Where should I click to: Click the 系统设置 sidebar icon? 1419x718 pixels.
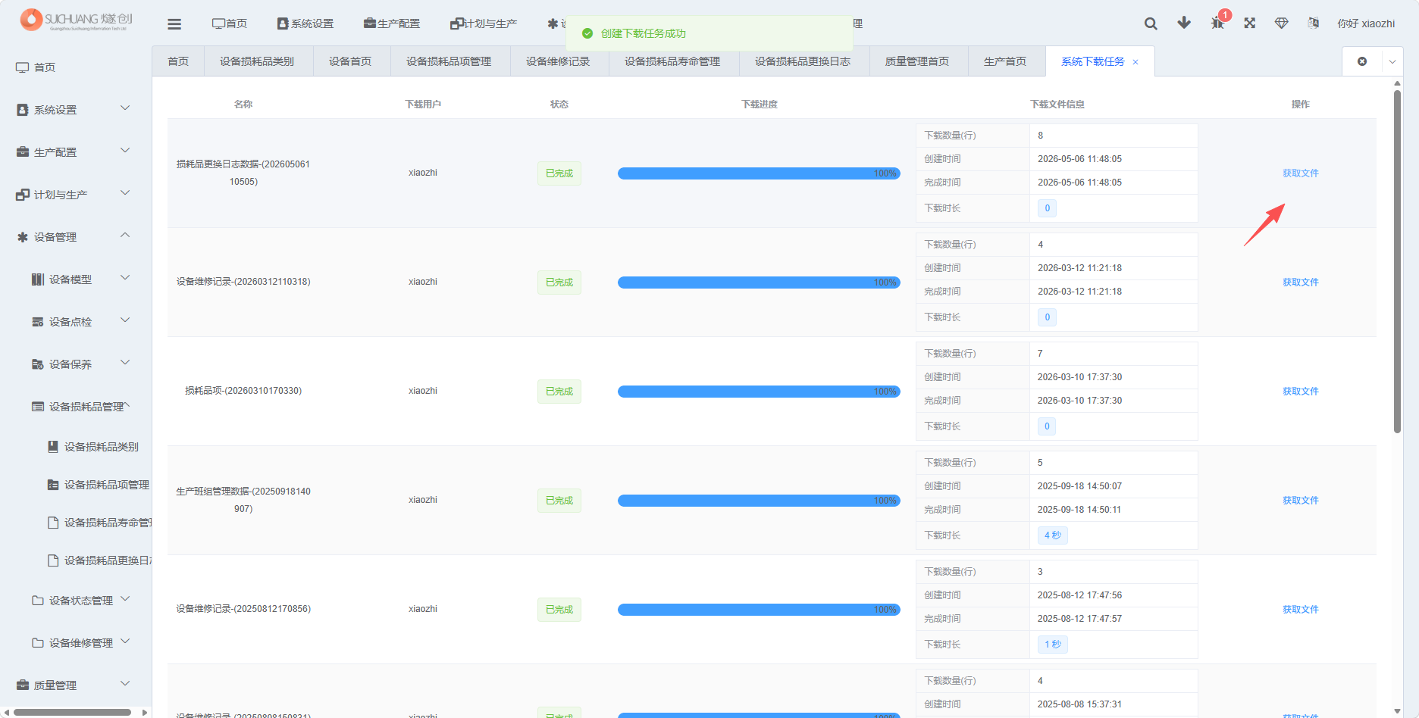coord(23,110)
